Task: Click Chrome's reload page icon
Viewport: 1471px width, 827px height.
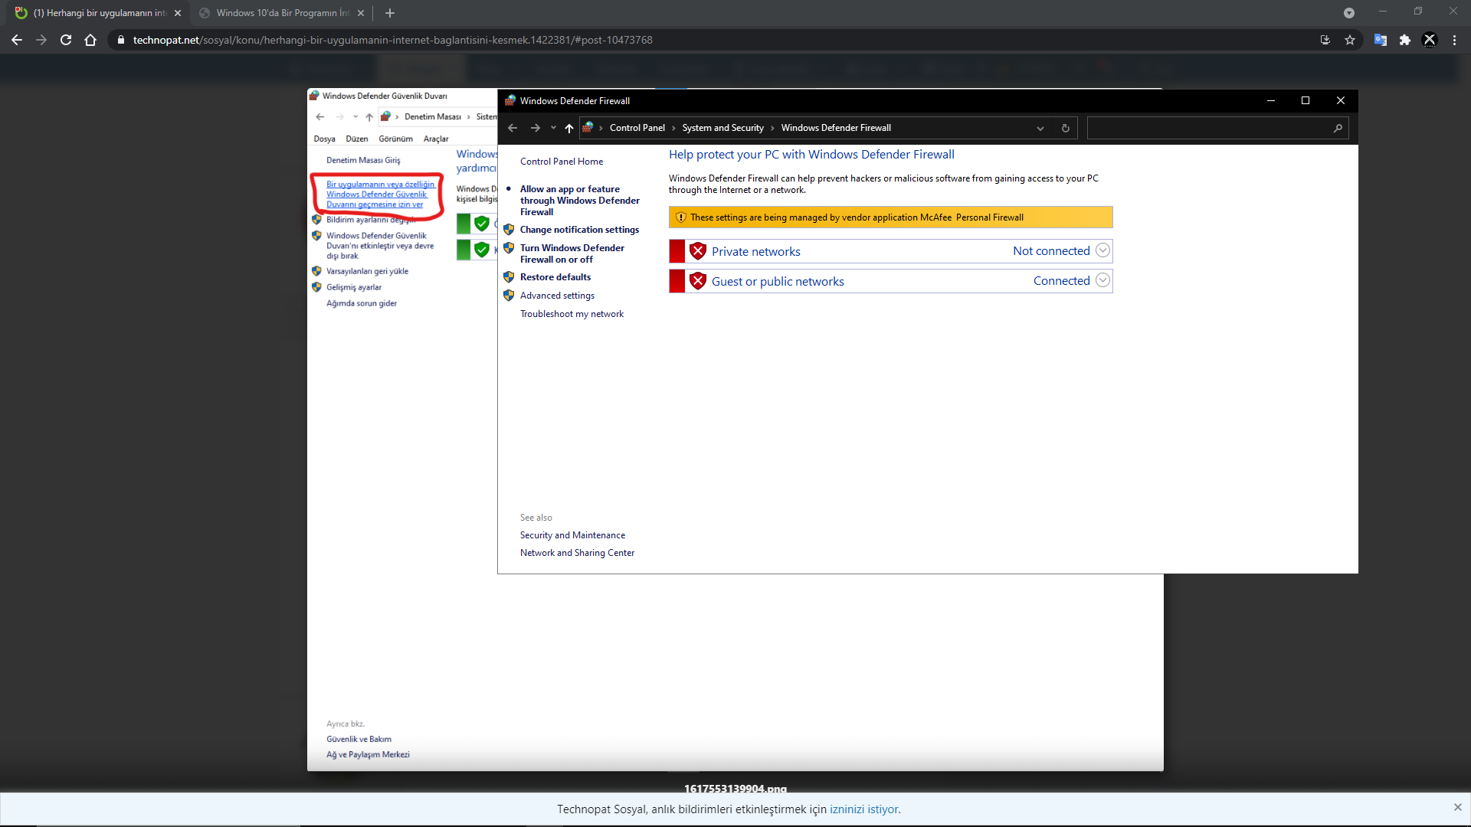Action: point(66,40)
